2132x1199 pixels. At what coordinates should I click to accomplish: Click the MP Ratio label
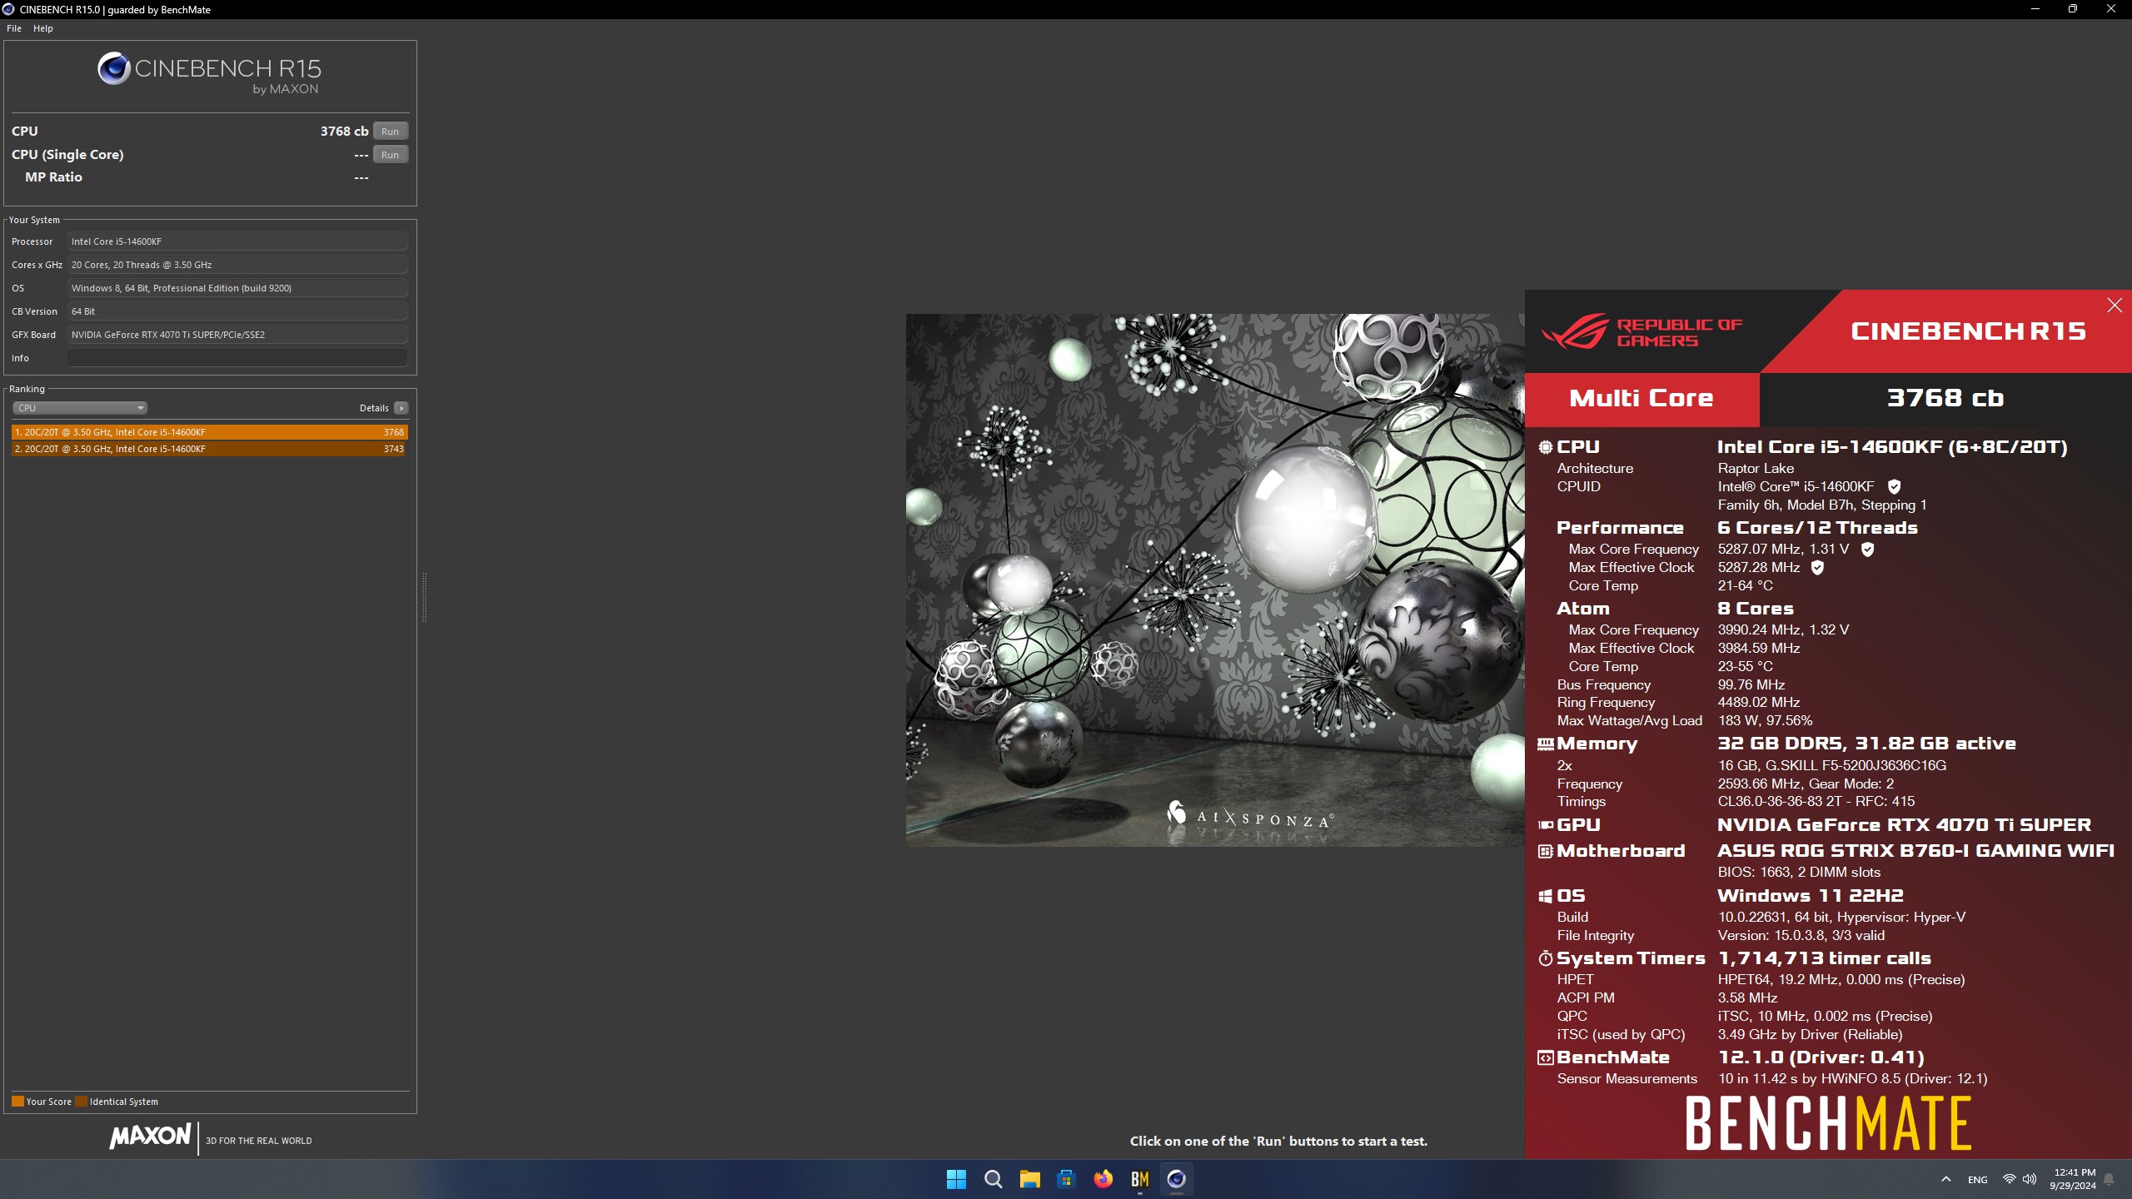pos(53,177)
